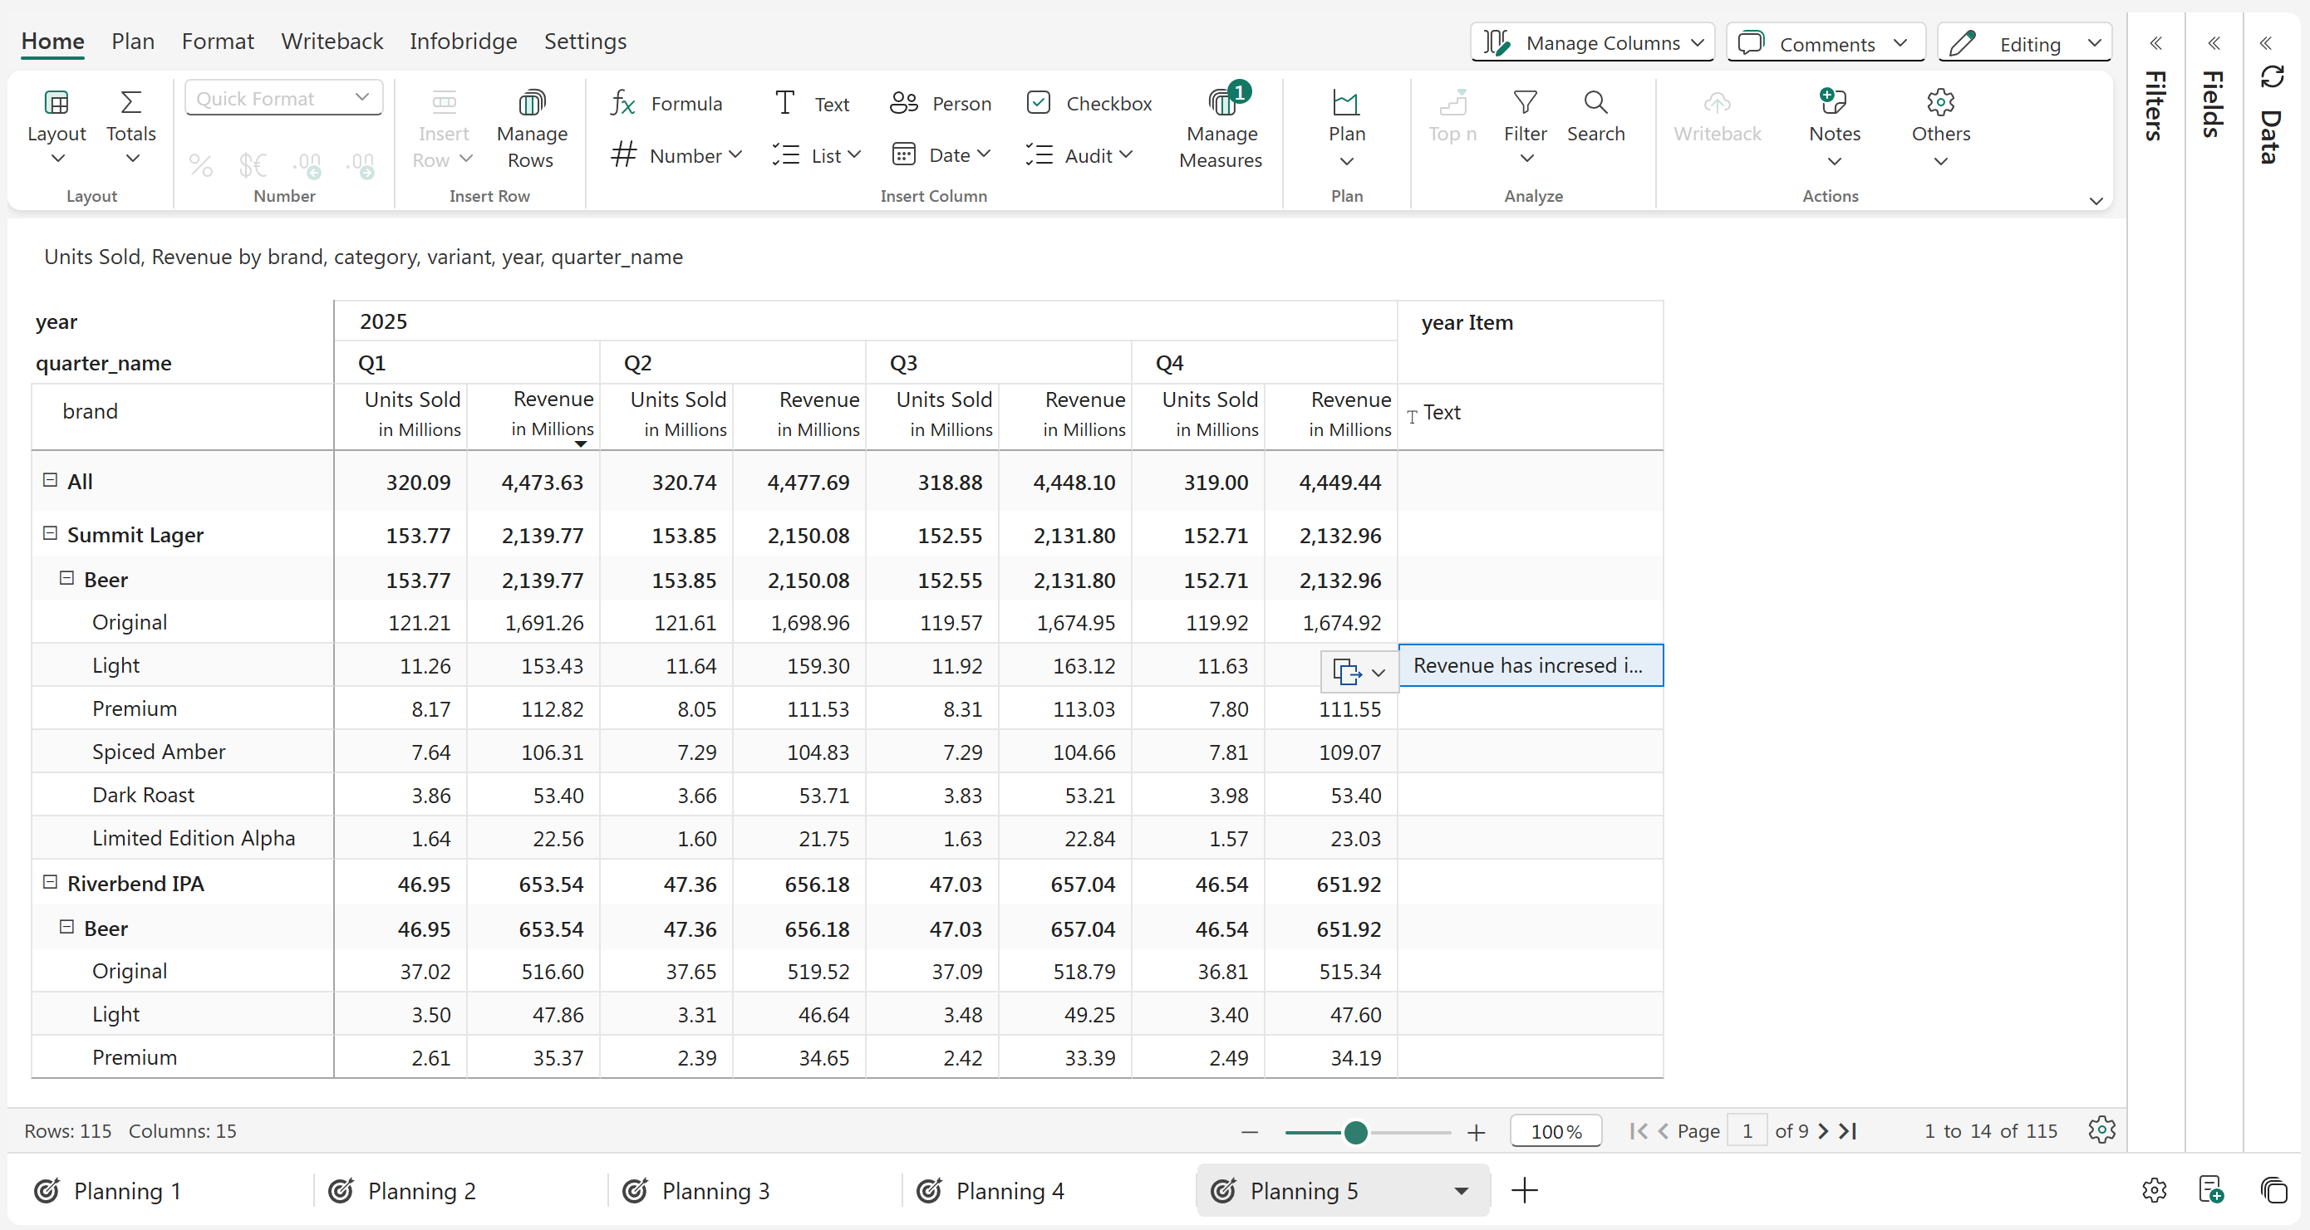
Task: Click the Search magnifier icon
Action: 1595,102
